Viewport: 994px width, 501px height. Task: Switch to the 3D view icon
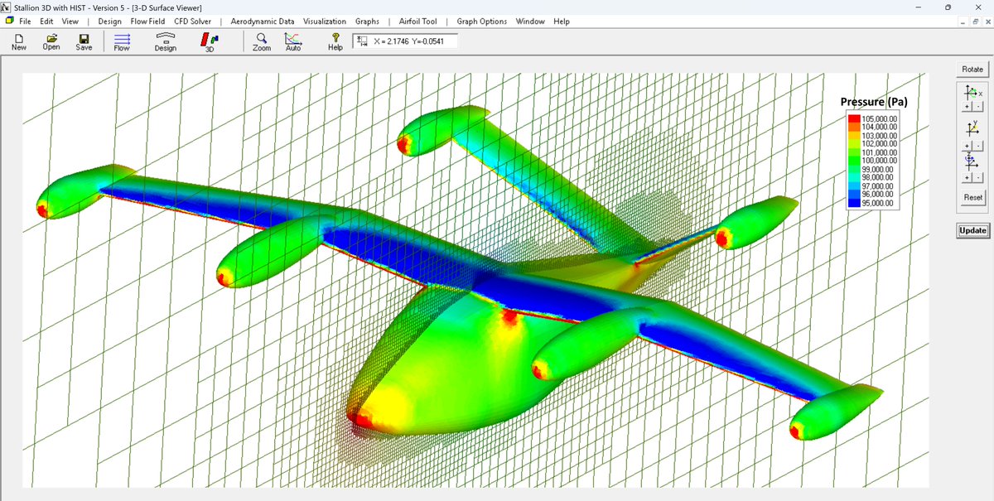[x=210, y=38]
